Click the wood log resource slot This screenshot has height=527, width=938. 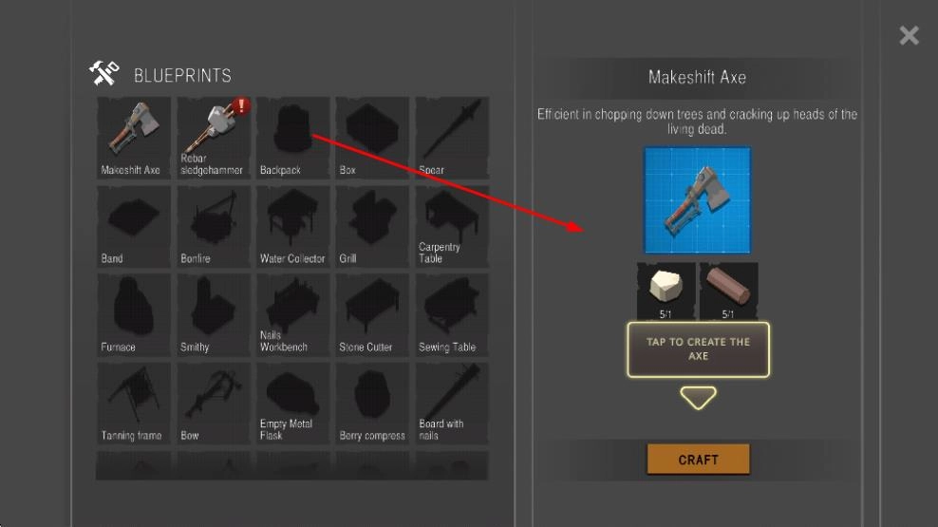(x=728, y=291)
